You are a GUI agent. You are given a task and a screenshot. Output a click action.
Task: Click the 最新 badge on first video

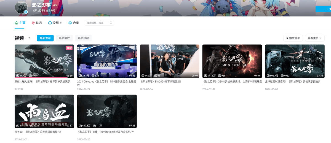click(69, 48)
